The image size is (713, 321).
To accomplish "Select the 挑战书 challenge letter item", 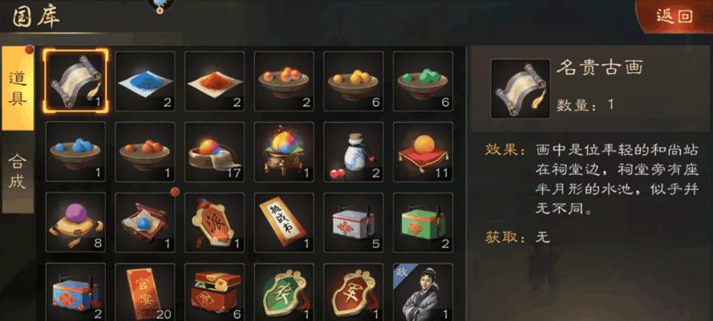I will click(x=284, y=222).
